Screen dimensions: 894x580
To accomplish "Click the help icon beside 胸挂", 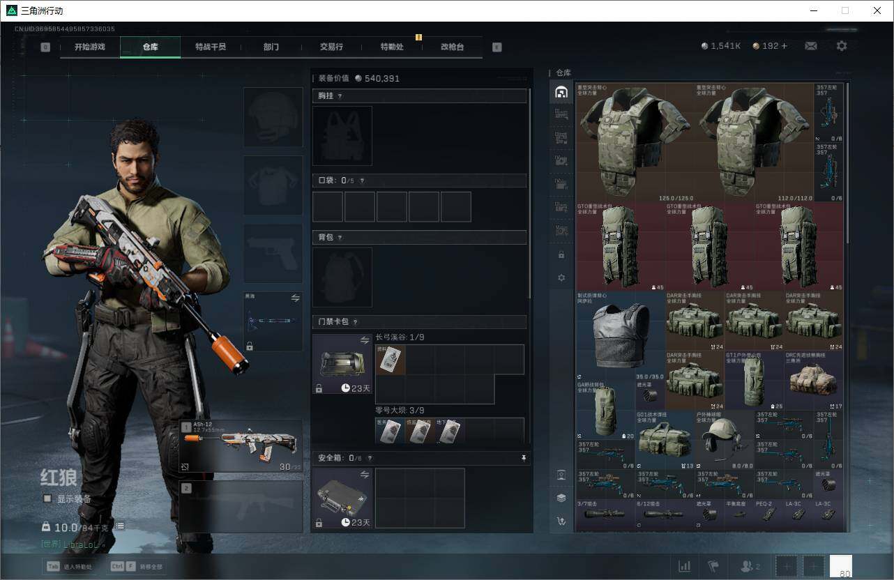I will pyautogui.click(x=340, y=96).
